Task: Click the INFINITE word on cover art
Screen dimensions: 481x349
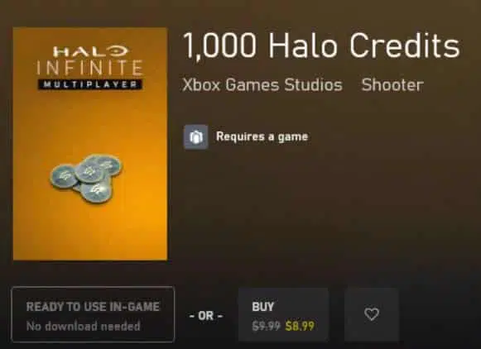Action: click(x=89, y=68)
